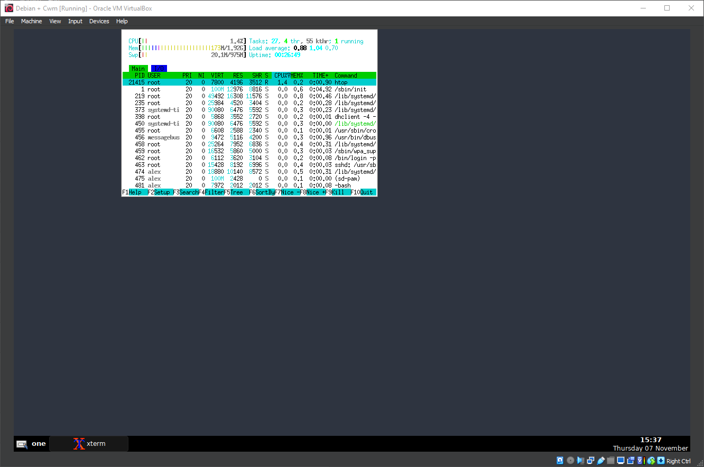
Task: Click F9 Kill in the htop footer
Action: 338,192
